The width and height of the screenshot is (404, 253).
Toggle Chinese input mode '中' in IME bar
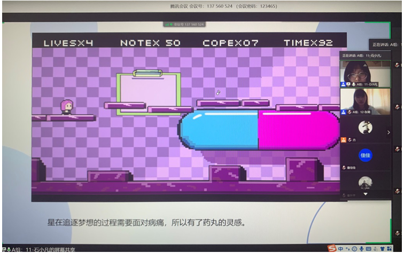(x=340, y=249)
